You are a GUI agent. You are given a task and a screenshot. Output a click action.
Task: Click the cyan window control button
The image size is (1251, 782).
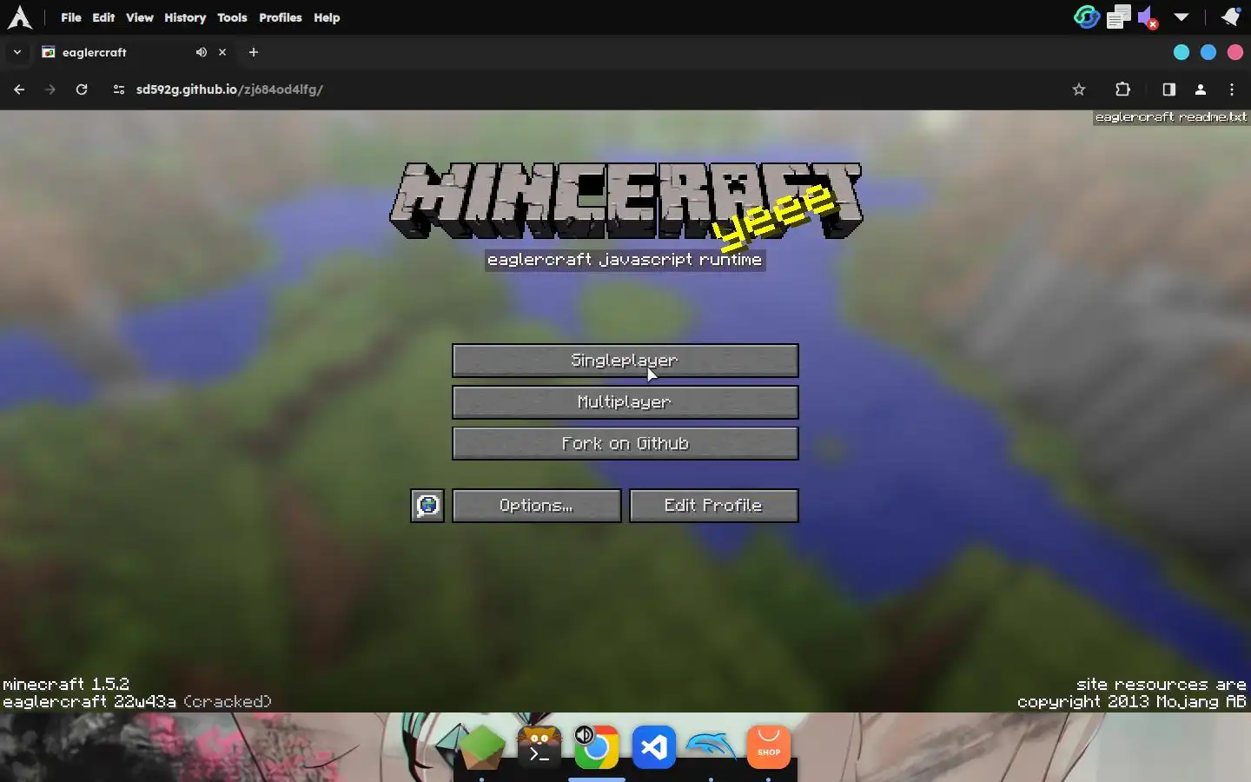click(1181, 52)
